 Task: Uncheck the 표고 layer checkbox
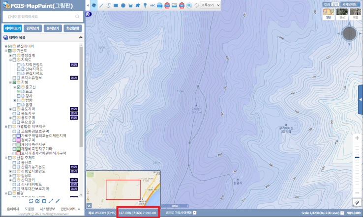click(19, 91)
